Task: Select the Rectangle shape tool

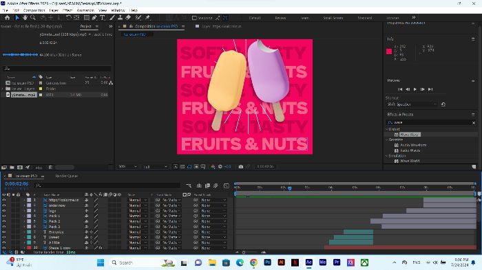Action: coord(87,18)
